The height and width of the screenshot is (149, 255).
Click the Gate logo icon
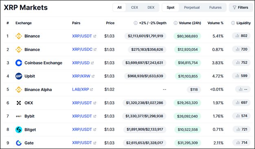19,143
